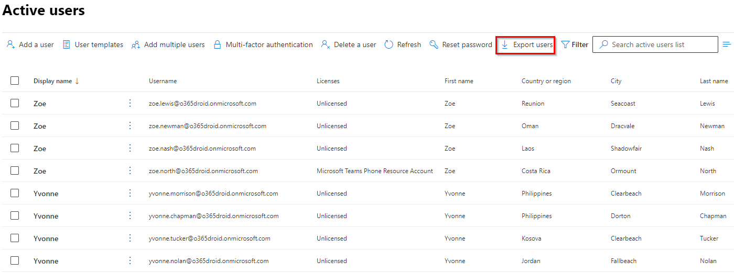
Task: Sort by Last name column header
Action: [x=714, y=81]
